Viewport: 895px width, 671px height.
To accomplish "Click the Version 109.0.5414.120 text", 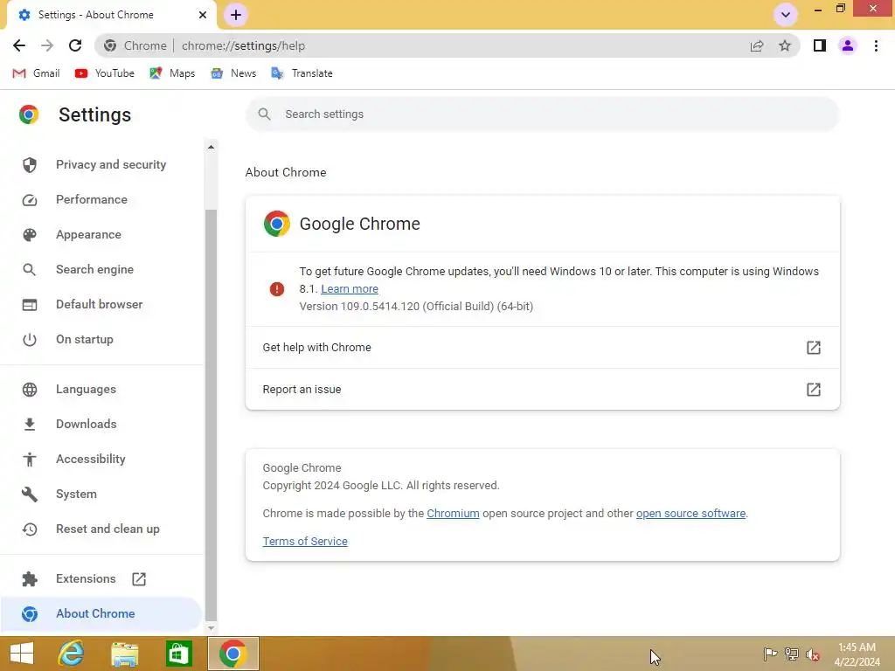I will (x=416, y=307).
